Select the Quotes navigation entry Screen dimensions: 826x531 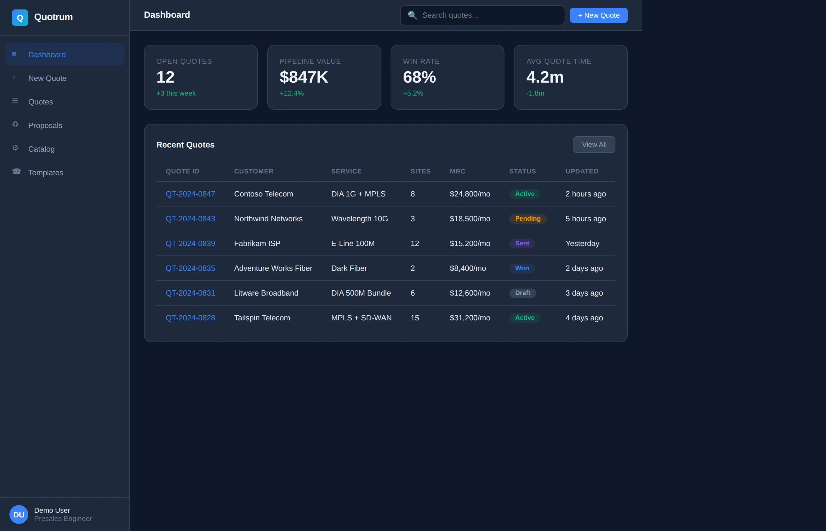pyautogui.click(x=40, y=101)
